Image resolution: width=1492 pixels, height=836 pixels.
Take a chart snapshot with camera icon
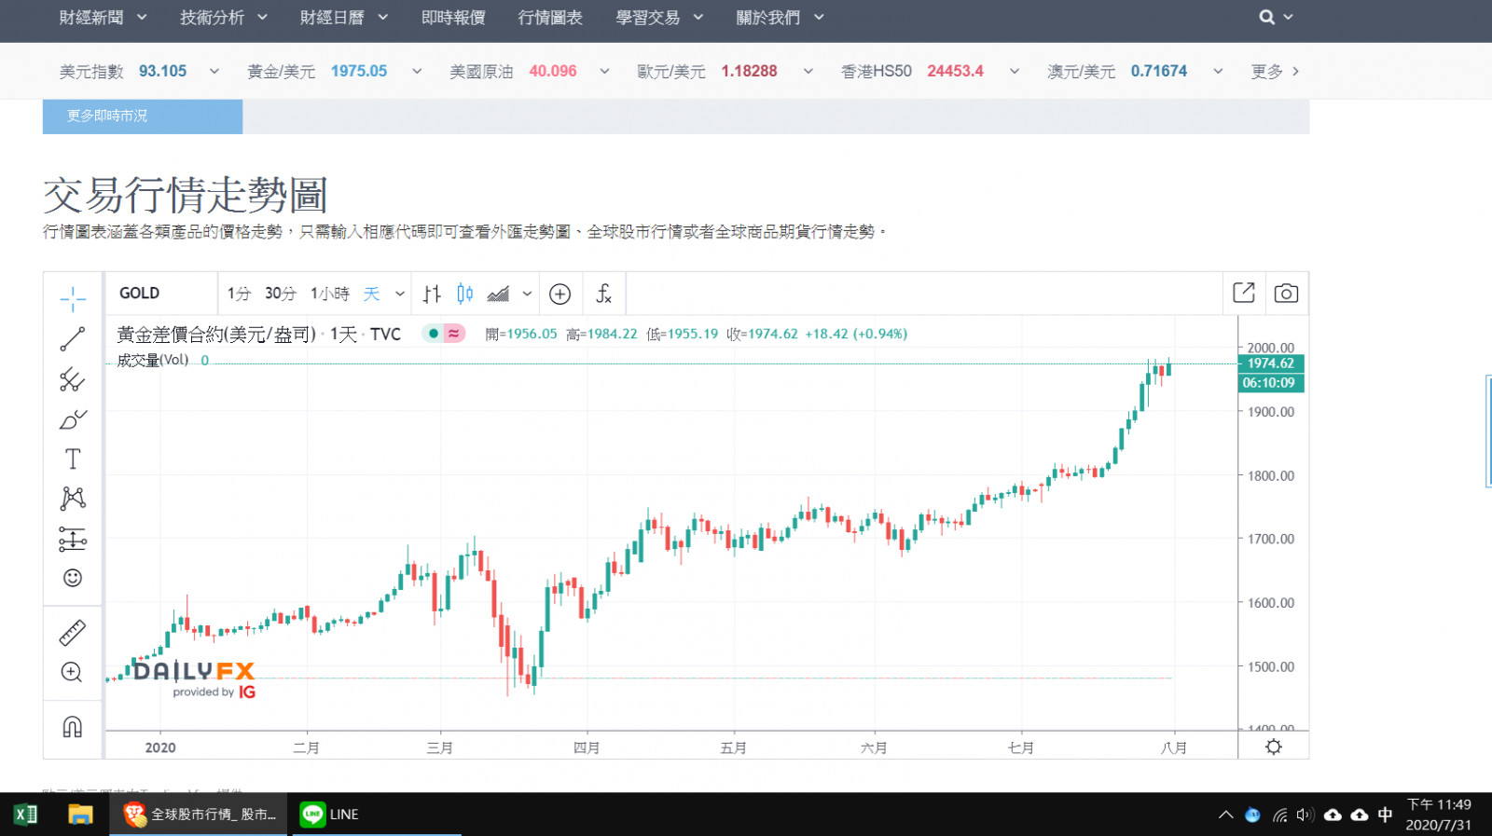click(1286, 294)
